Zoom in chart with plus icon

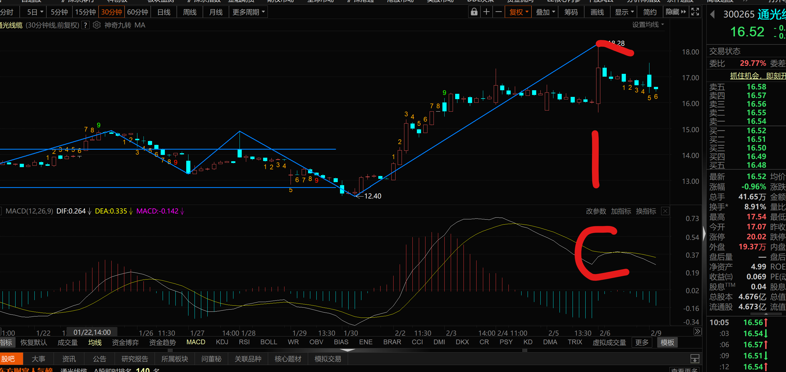pyautogui.click(x=486, y=12)
